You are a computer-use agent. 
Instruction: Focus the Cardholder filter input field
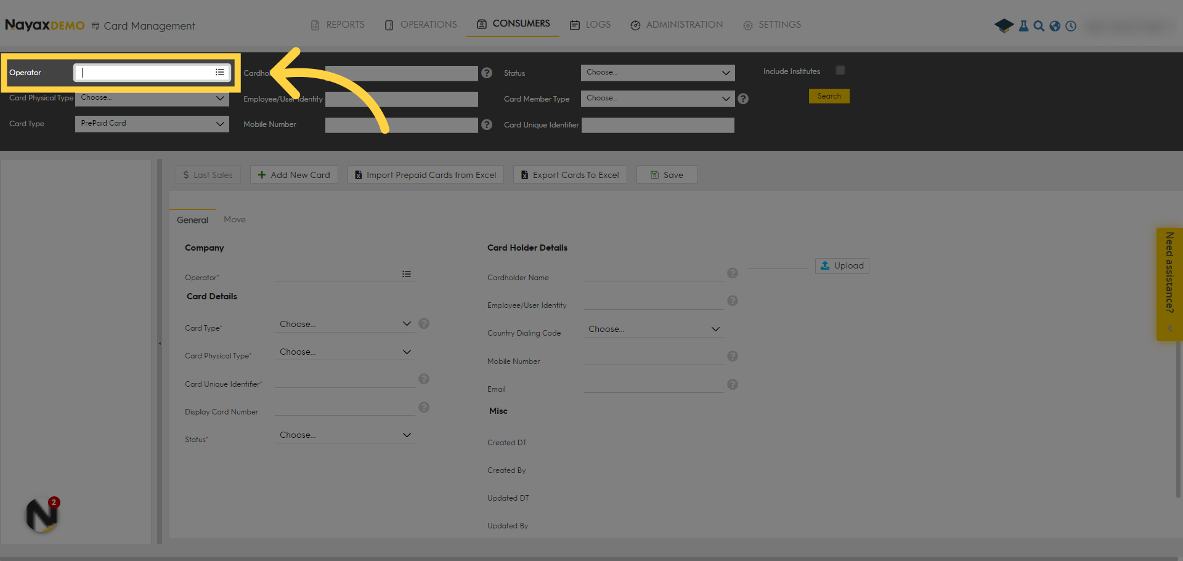402,73
